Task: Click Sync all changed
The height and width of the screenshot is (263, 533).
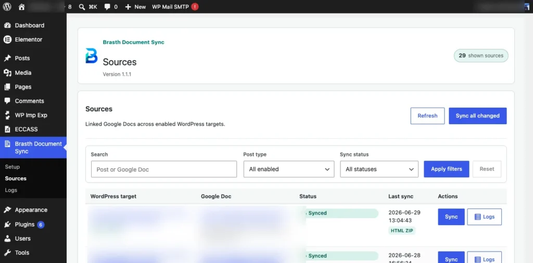Action: 478,116
